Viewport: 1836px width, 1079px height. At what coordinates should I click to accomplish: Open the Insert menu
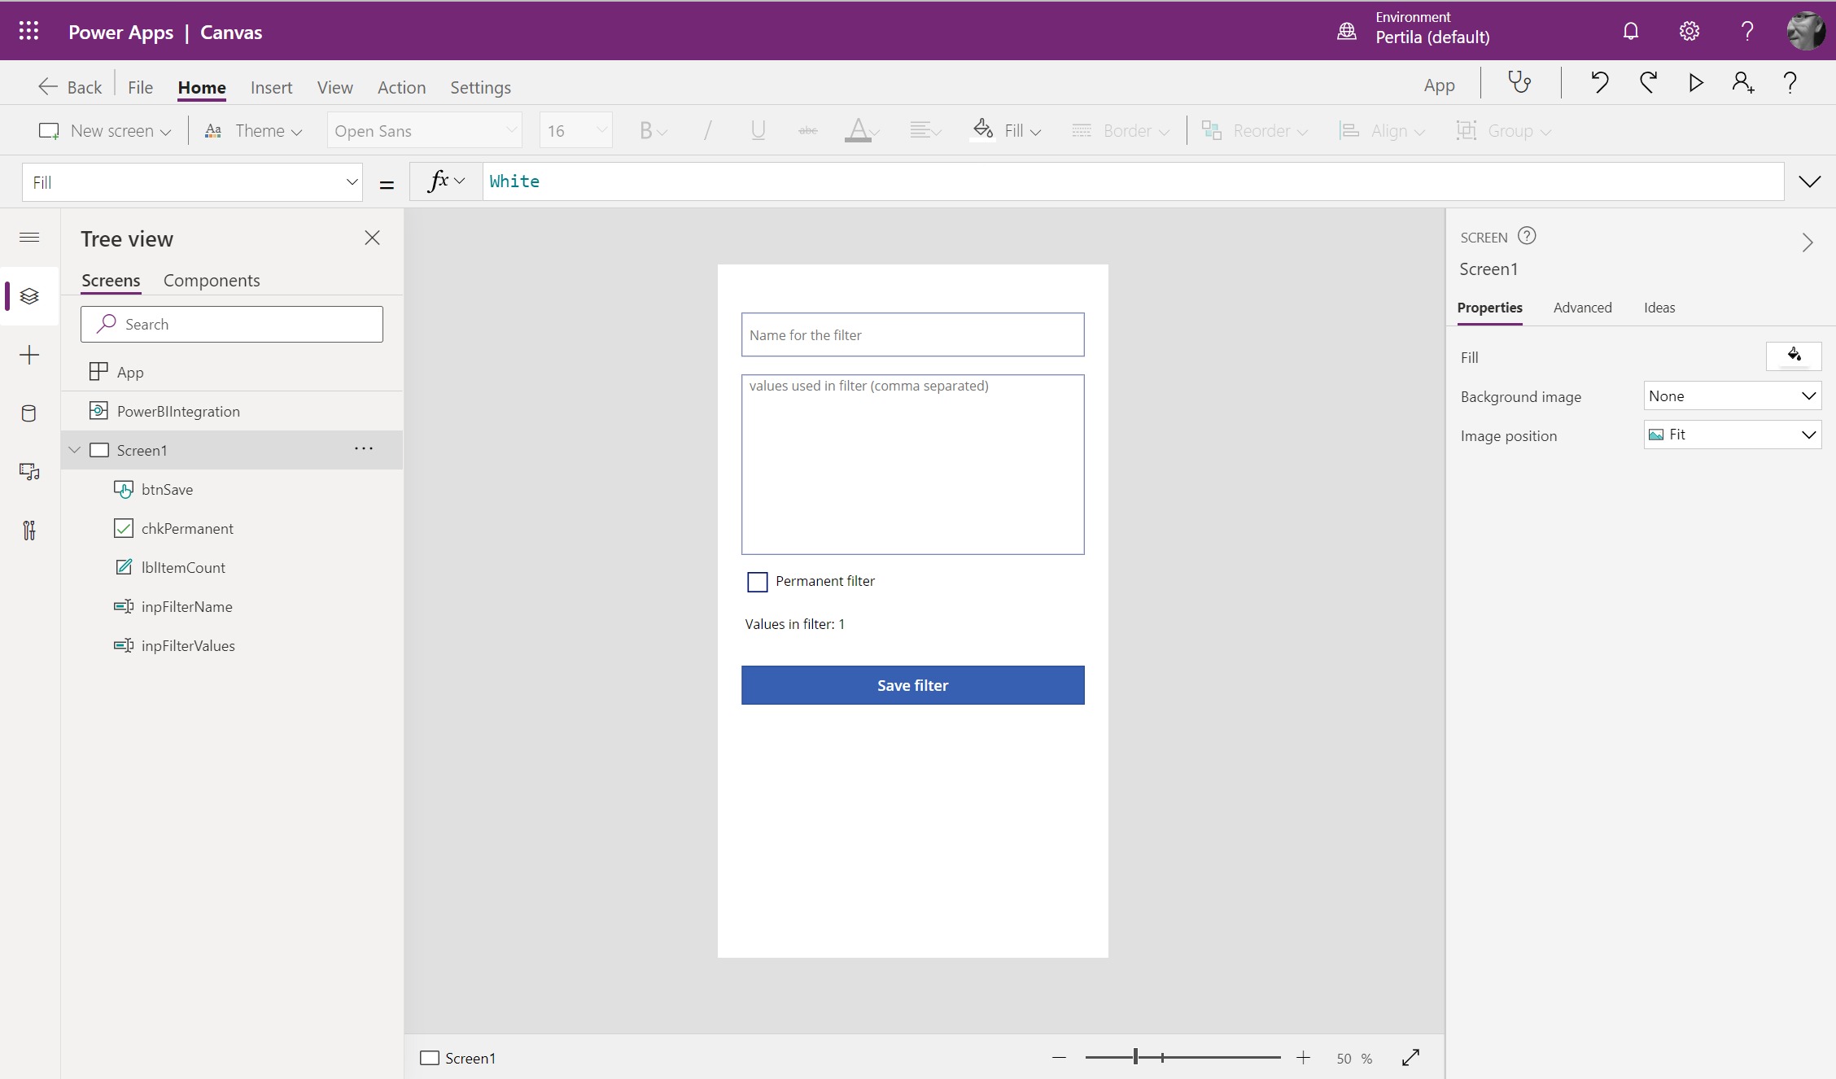point(271,87)
